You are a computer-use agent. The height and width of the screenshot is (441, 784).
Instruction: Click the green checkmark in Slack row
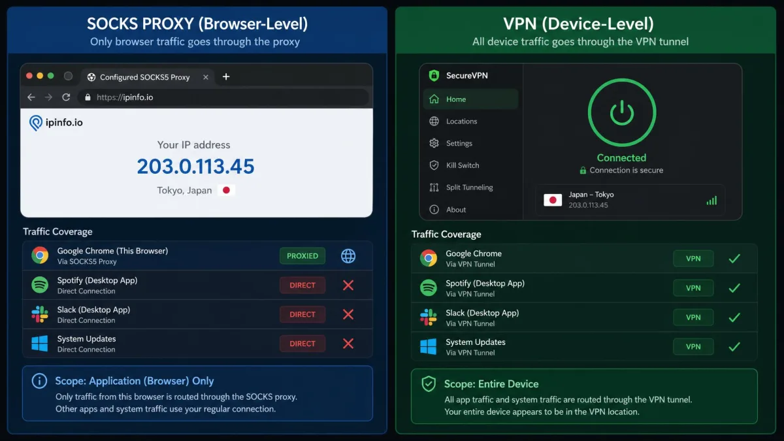pyautogui.click(x=734, y=318)
